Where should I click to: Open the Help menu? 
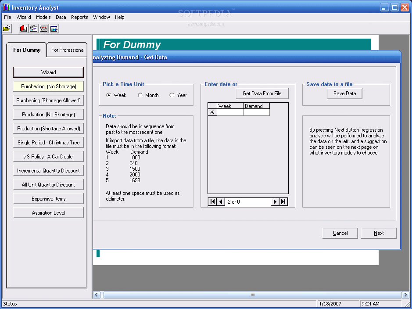point(119,17)
